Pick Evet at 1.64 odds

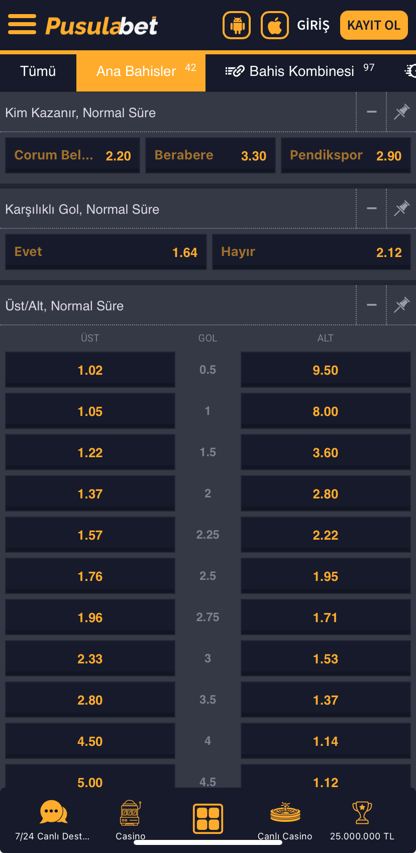pos(106,252)
